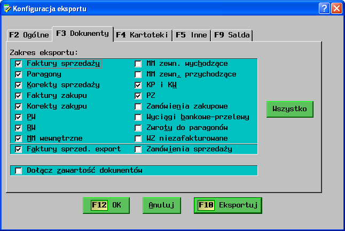Check WZ niezafakturowane checkbox

(x=138, y=138)
